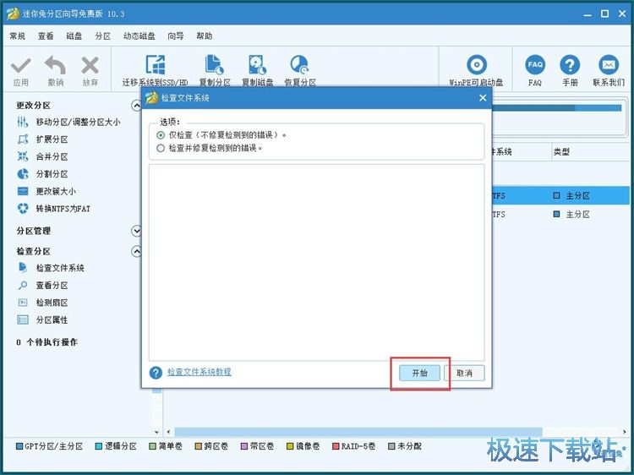Click the GPT分区/主分区 legend swatch
The width and height of the screenshot is (634, 475).
pos(19,446)
